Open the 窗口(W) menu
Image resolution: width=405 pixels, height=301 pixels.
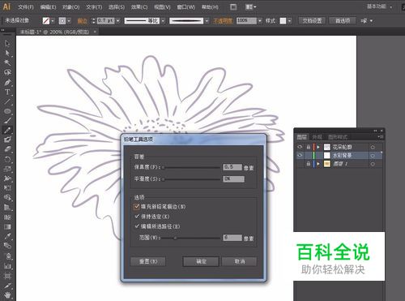point(185,7)
